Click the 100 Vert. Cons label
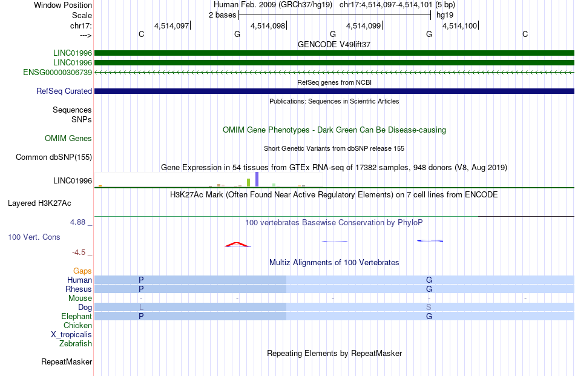This screenshot has height=376, width=575. click(x=34, y=237)
